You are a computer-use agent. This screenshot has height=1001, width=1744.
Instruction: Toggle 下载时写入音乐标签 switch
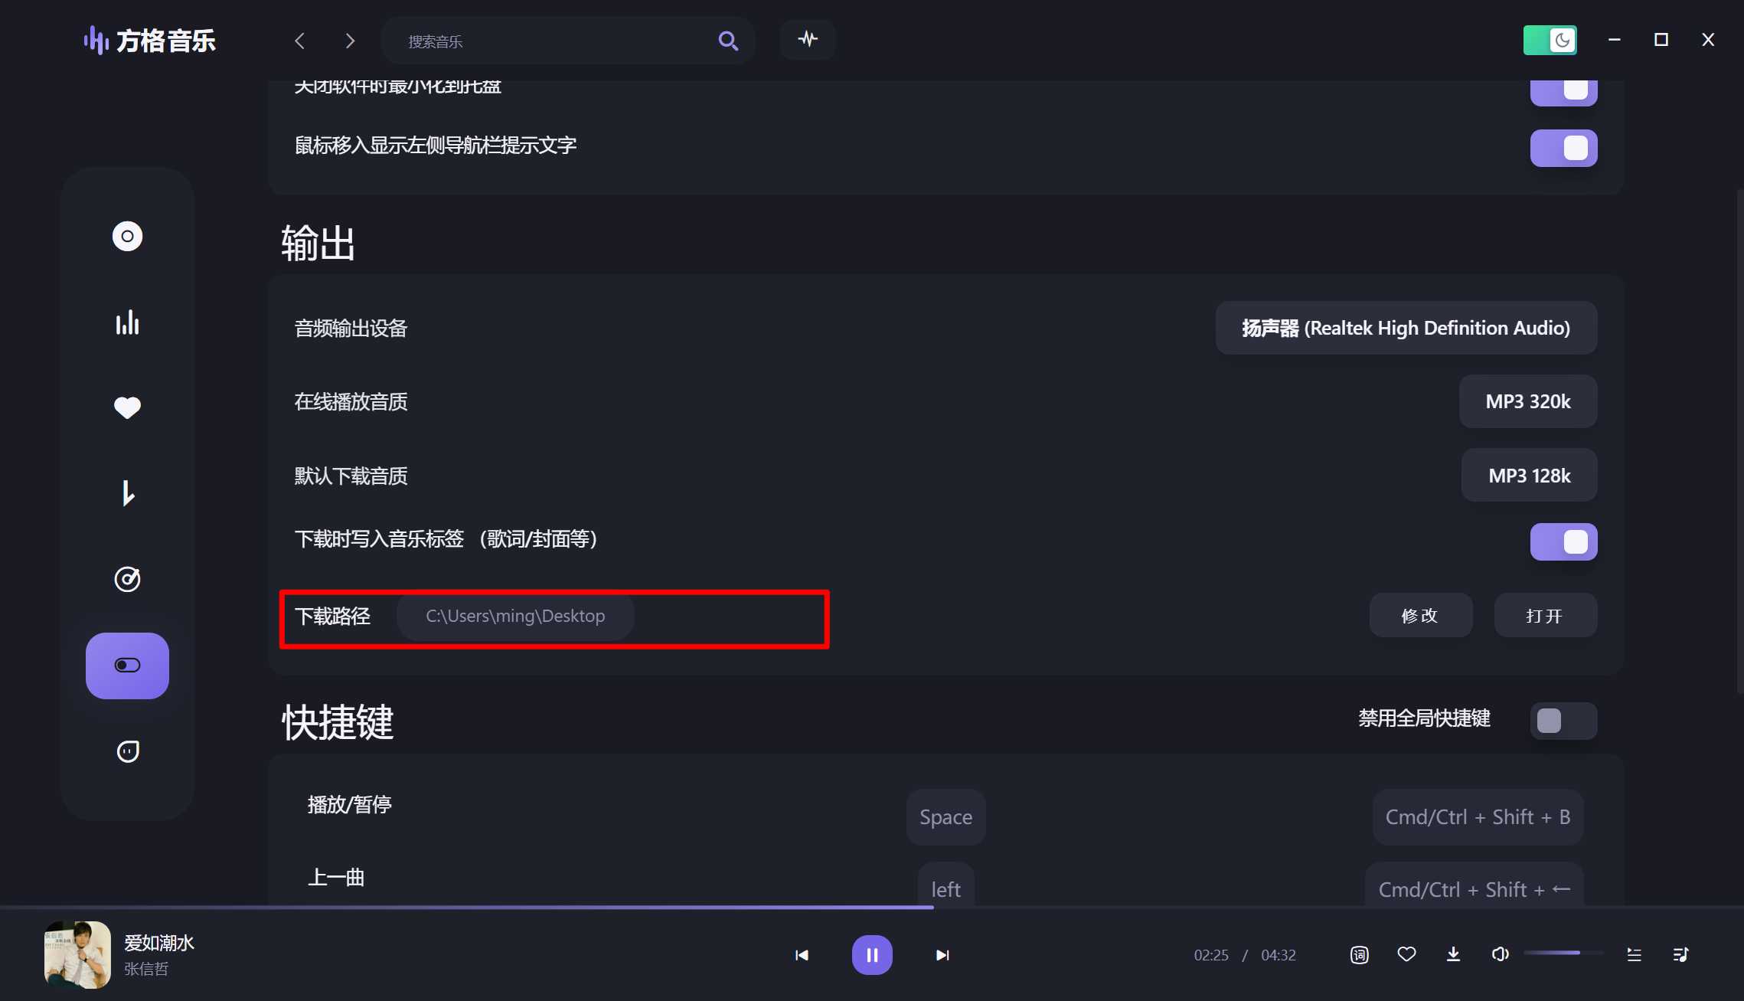coord(1563,541)
